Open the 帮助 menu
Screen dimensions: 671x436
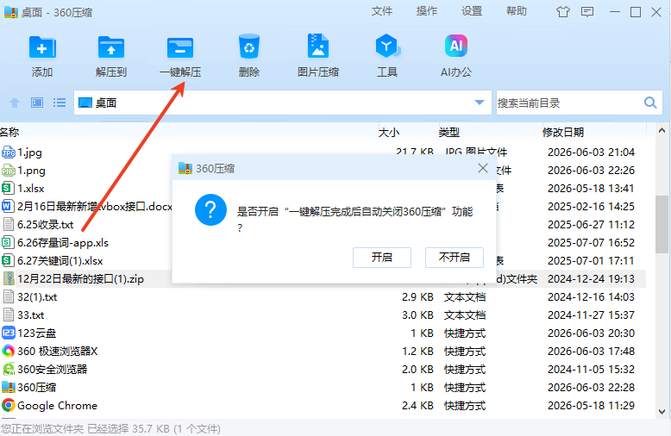click(517, 11)
